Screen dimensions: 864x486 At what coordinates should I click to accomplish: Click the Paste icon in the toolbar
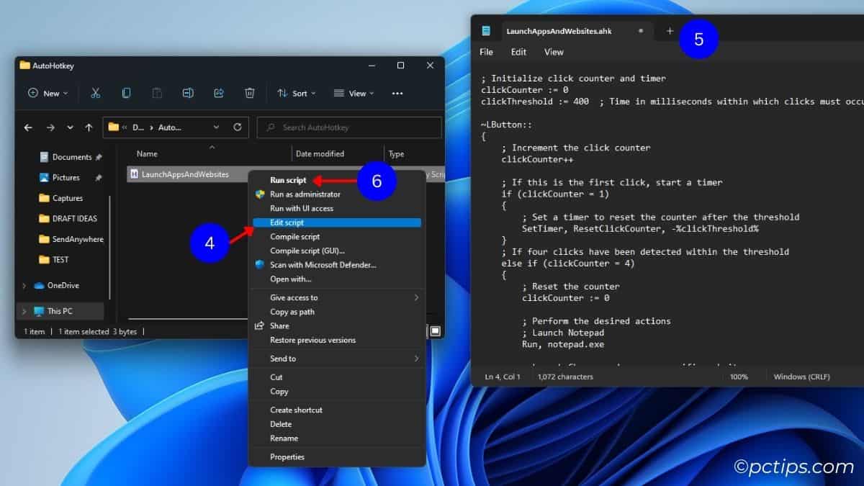tap(157, 94)
